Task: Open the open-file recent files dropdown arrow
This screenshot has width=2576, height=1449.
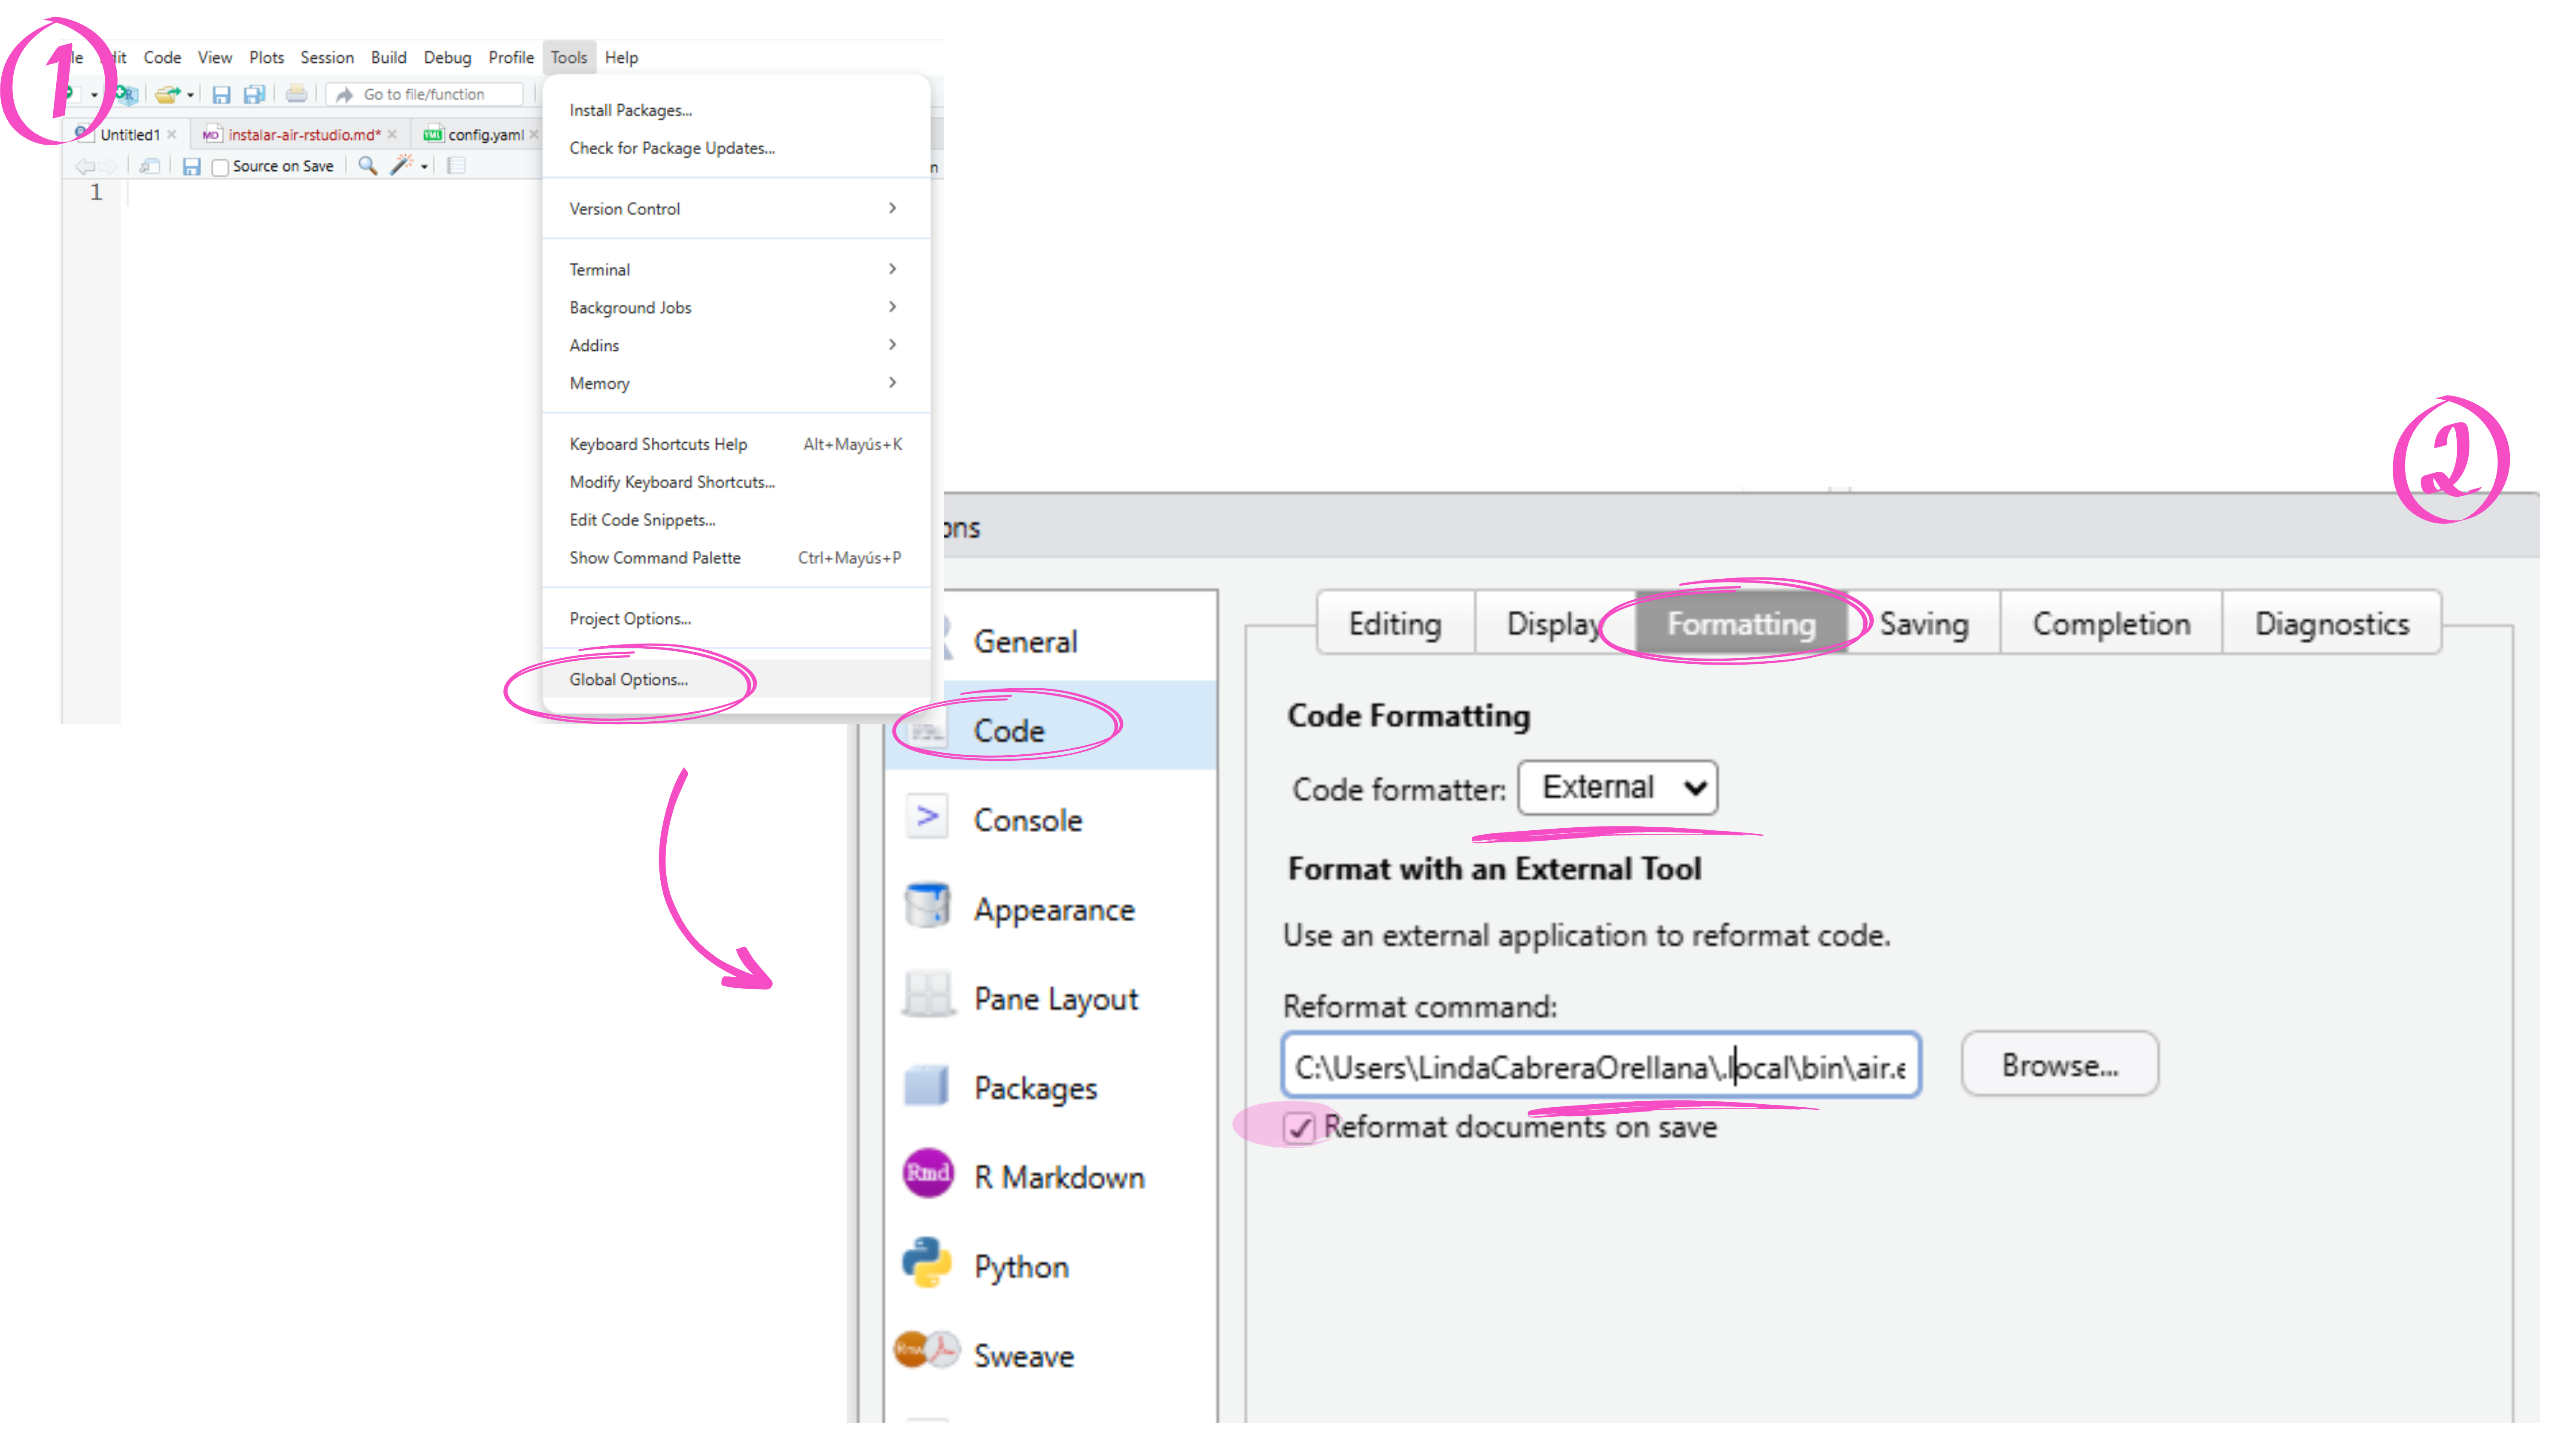Action: click(190, 95)
